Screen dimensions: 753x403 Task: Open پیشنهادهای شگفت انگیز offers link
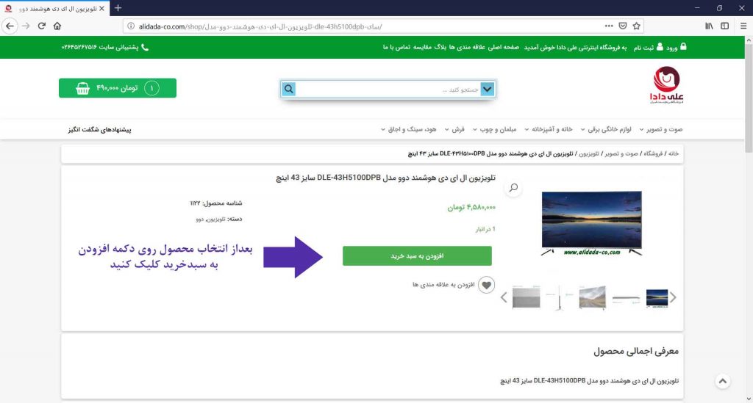pyautogui.click(x=99, y=129)
